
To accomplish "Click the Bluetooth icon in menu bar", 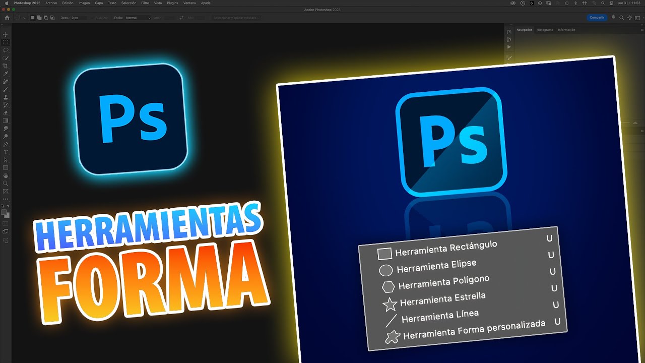I will [576, 3].
